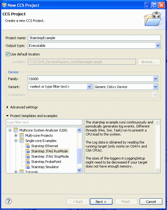Click the Stairstep JTAG StopMode template icon
Image resolution: width=167 pixels, height=210 pixels.
tap(28, 156)
